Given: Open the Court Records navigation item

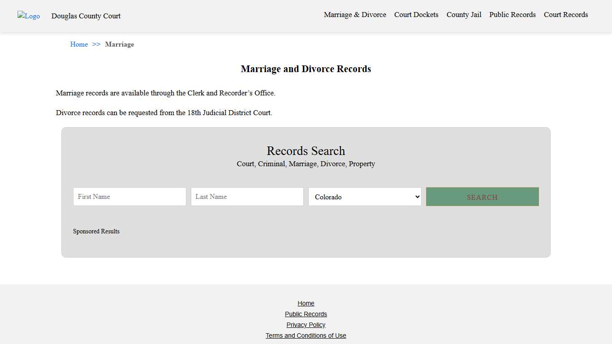Looking at the screenshot, I should click(x=565, y=15).
